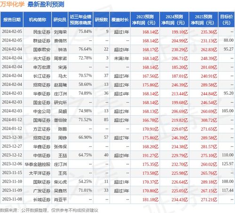This screenshot has width=235, height=213.
Task: Select 长江证券 institution cell
Action: point(42,76)
